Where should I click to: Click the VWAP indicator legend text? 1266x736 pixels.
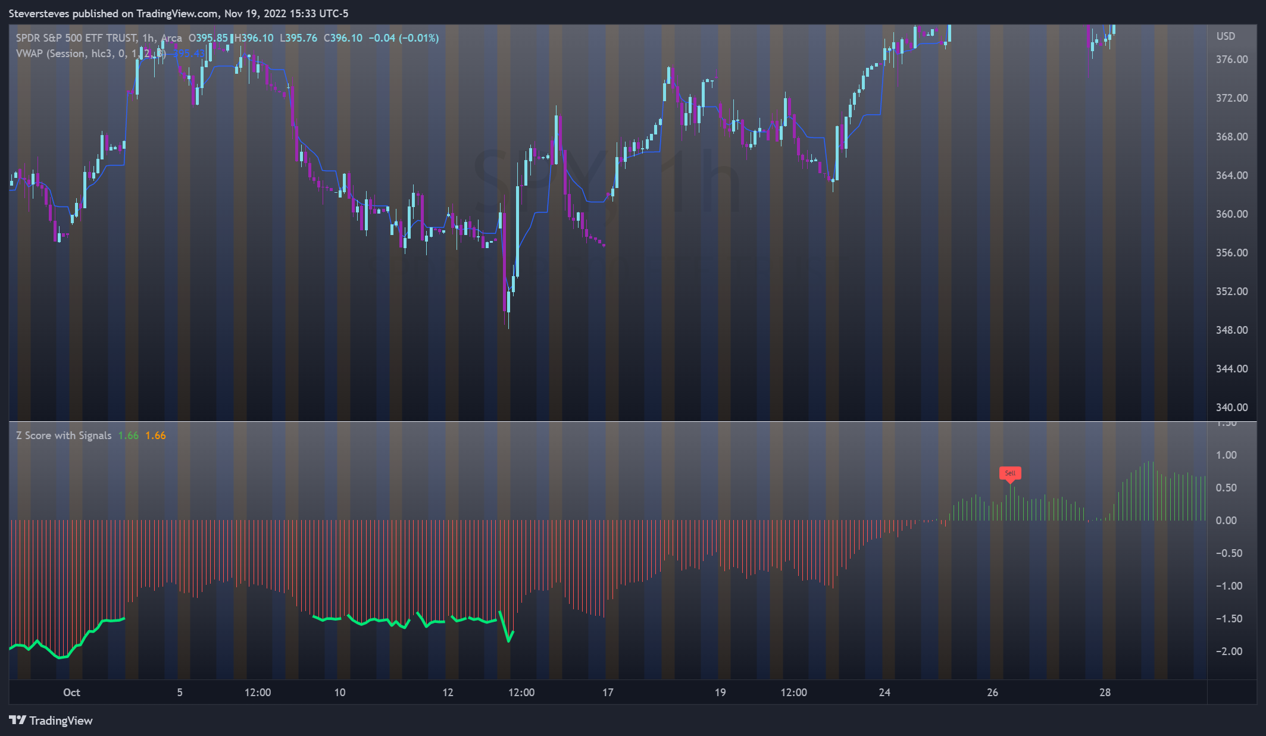pyautogui.click(x=90, y=54)
